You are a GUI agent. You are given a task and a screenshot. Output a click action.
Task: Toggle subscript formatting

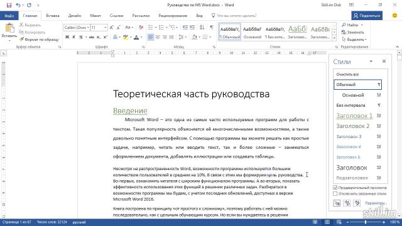point(99,37)
